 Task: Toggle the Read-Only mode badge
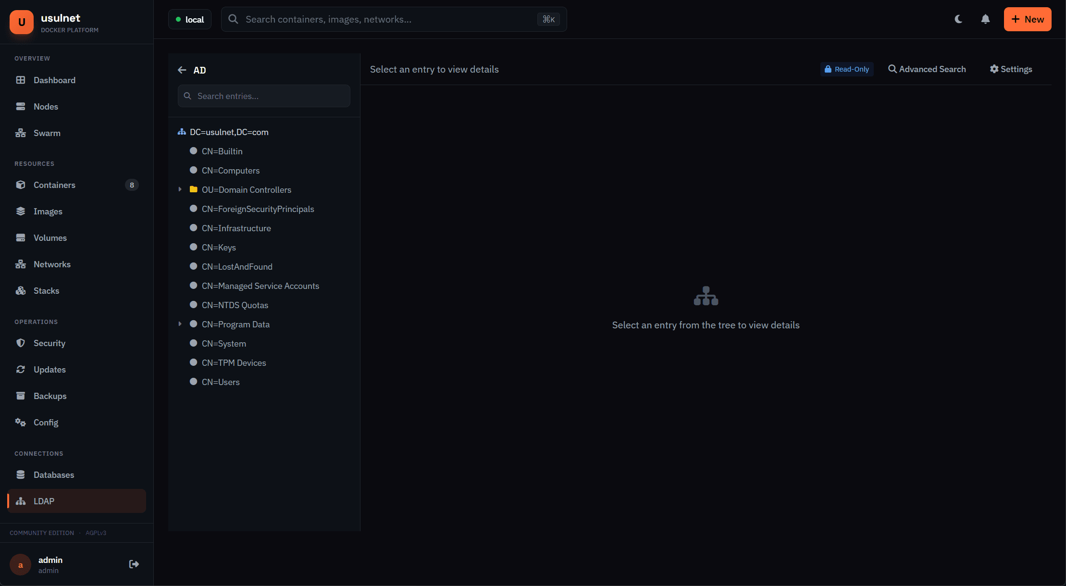tap(847, 69)
